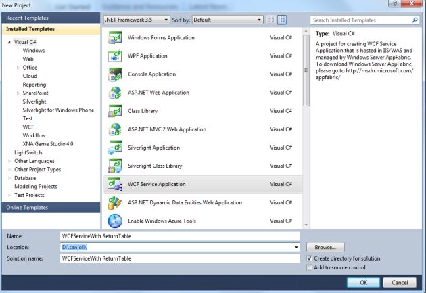Viewport: 426px width, 293px height.
Task: Click the search magnifier icon
Action: tap(415, 20)
